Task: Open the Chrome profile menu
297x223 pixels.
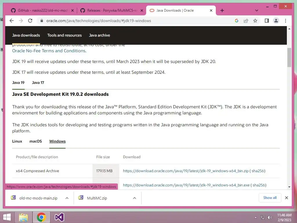Action: click(x=276, y=21)
